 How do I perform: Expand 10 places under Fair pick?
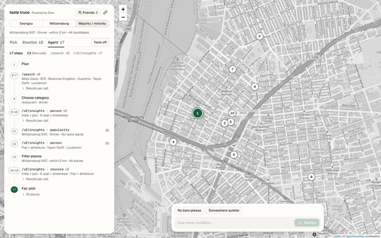pyautogui.click(x=31, y=194)
